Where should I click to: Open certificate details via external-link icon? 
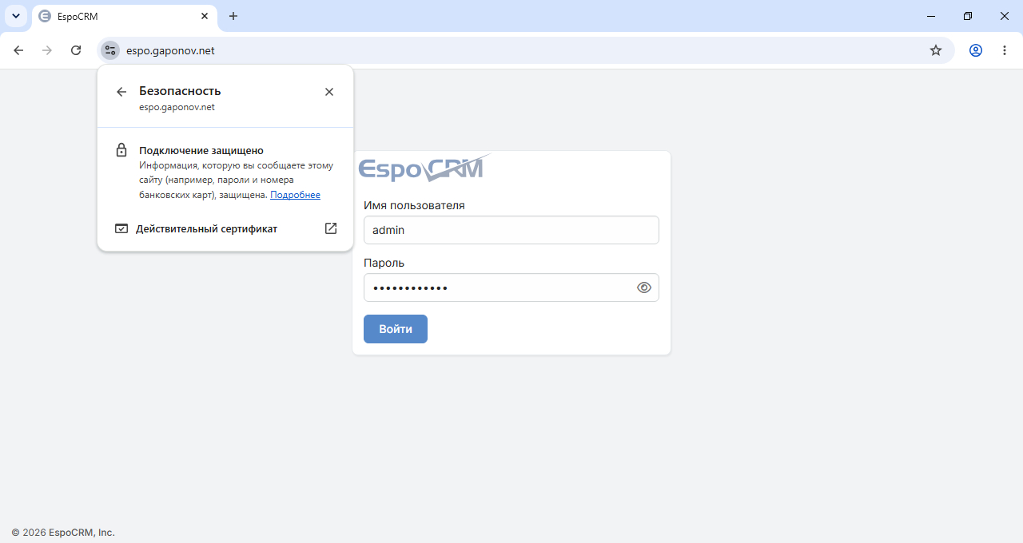pos(331,228)
